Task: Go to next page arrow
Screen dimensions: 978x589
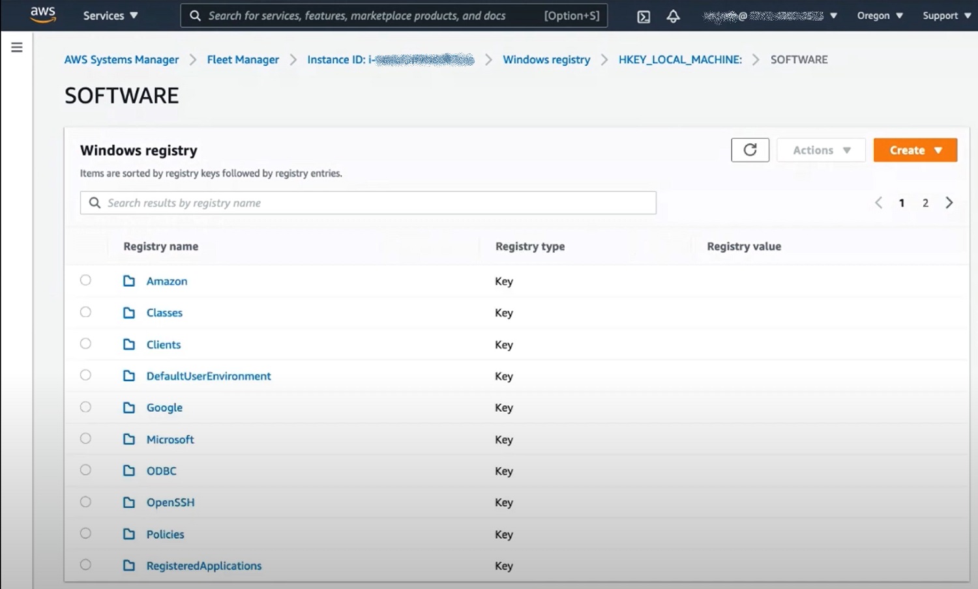Action: click(949, 203)
